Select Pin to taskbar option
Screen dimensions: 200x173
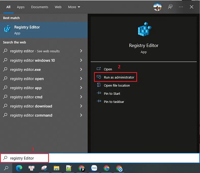point(114,102)
